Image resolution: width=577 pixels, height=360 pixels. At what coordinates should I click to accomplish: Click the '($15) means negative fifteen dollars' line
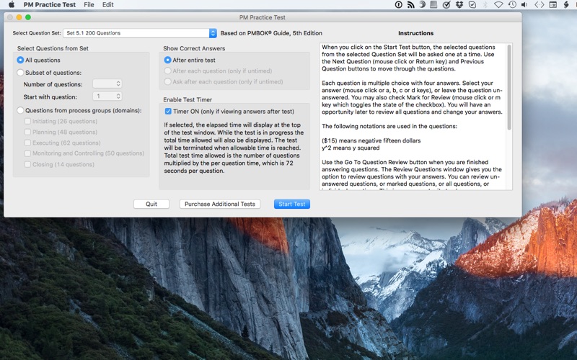click(x=371, y=140)
